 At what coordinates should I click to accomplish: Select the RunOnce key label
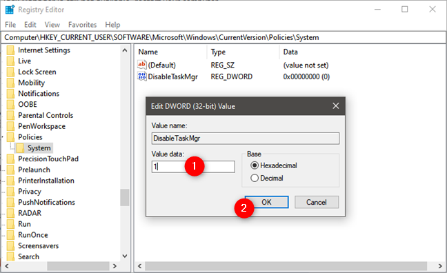(33, 235)
